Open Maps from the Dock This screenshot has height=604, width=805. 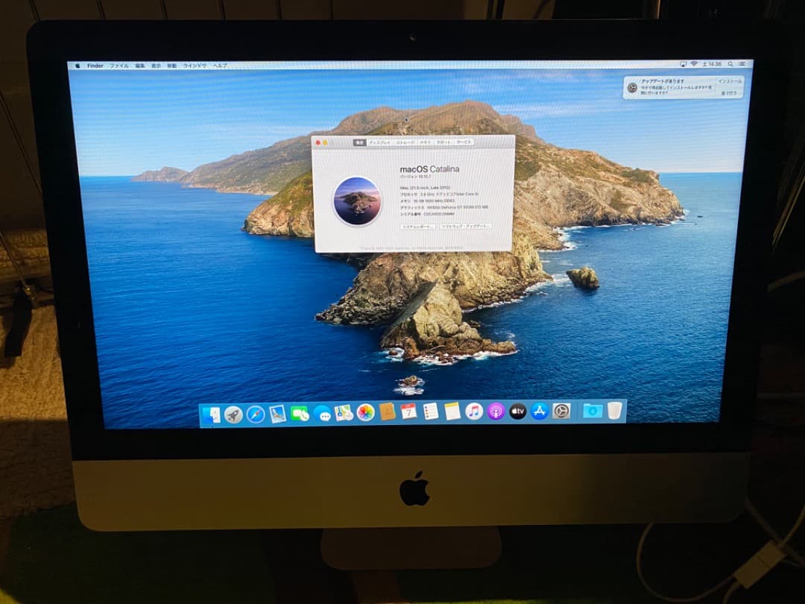point(346,412)
